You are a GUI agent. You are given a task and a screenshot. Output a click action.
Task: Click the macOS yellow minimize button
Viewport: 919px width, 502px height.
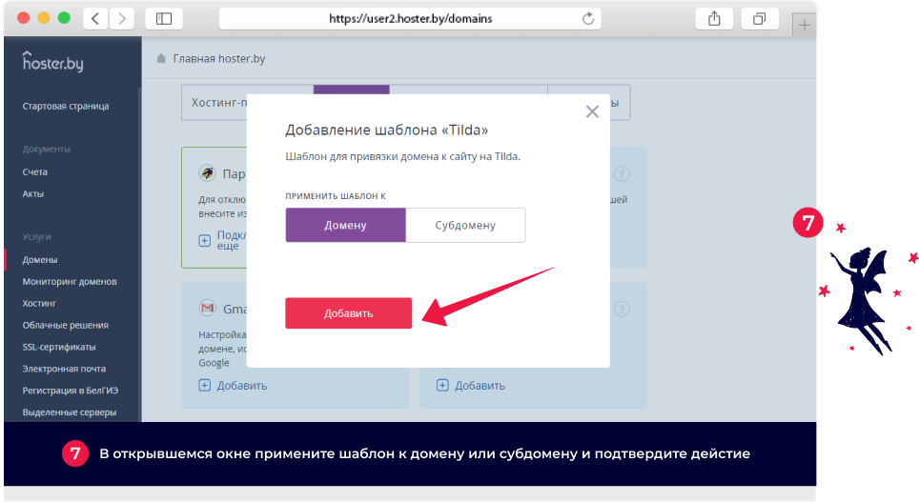pyautogui.click(x=43, y=17)
